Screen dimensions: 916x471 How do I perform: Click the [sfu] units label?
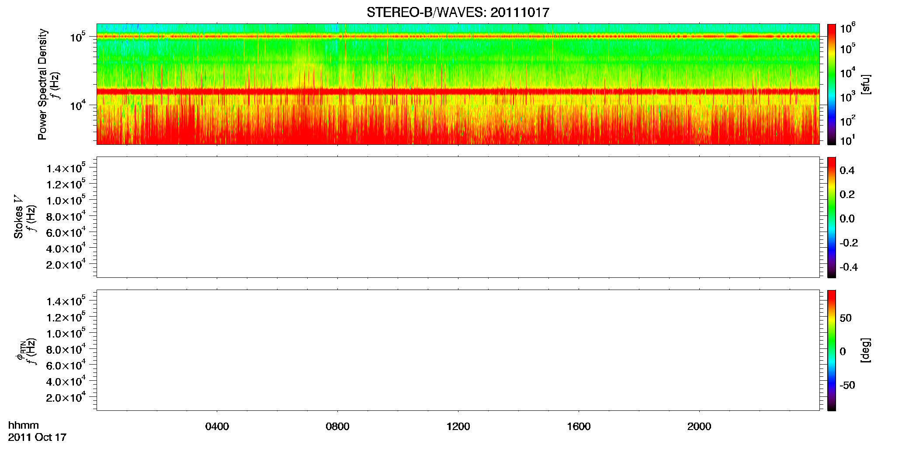click(x=865, y=84)
